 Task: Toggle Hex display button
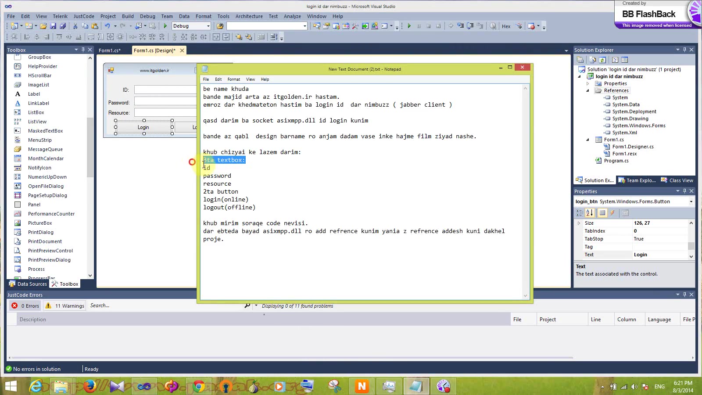coord(506,26)
